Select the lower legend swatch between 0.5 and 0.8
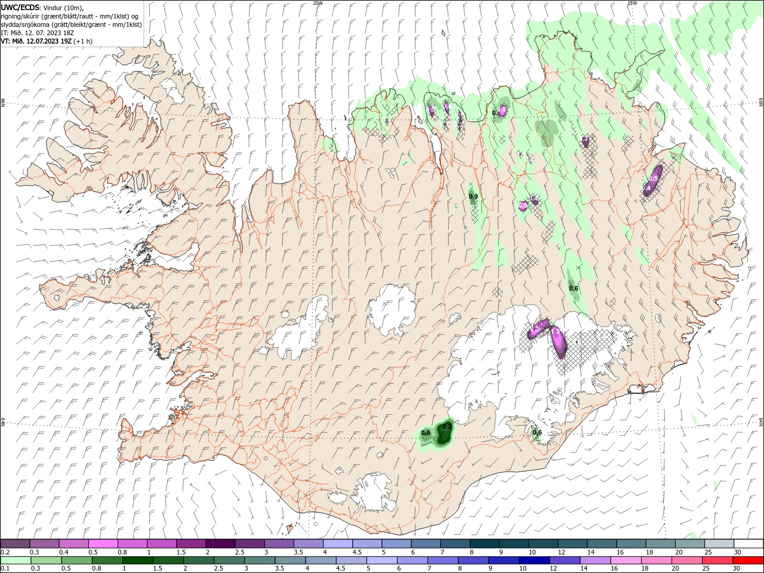 click(x=76, y=560)
